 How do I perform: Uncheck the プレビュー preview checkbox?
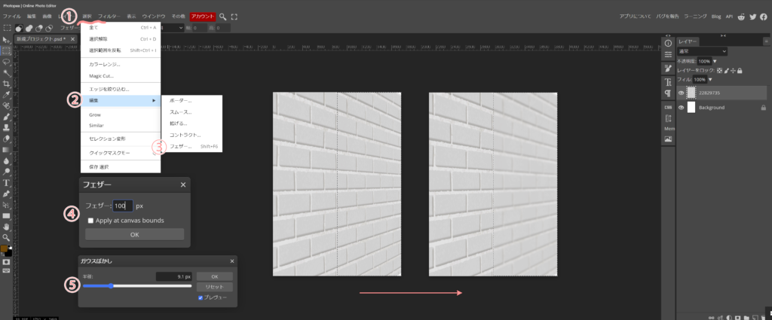point(200,297)
